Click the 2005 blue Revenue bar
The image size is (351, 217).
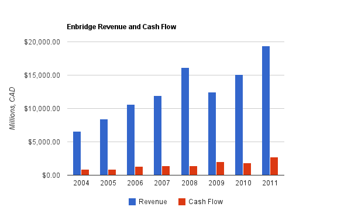(104, 147)
